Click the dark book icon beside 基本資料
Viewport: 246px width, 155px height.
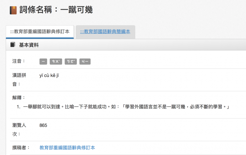click(x=13, y=45)
